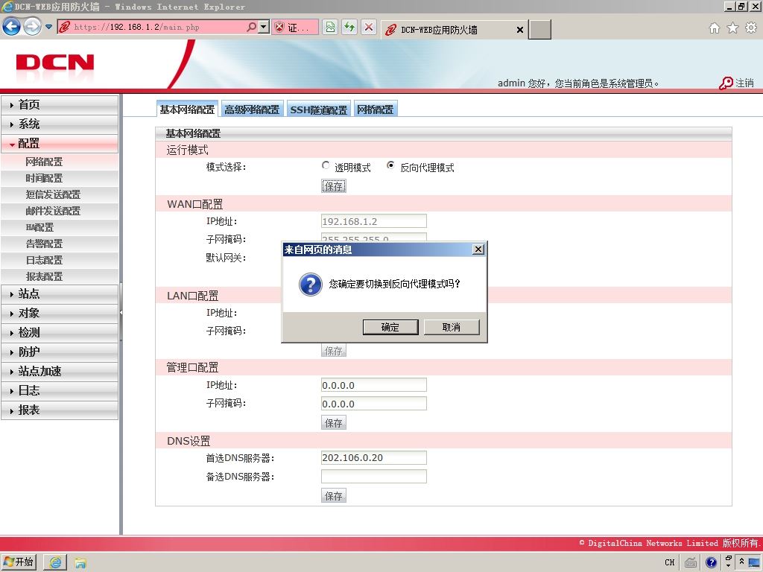Go forward with the browser forward arrow
The height and width of the screenshot is (572, 763).
pyautogui.click(x=32, y=26)
